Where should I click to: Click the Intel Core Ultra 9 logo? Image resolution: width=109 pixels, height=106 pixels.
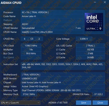click(94, 22)
